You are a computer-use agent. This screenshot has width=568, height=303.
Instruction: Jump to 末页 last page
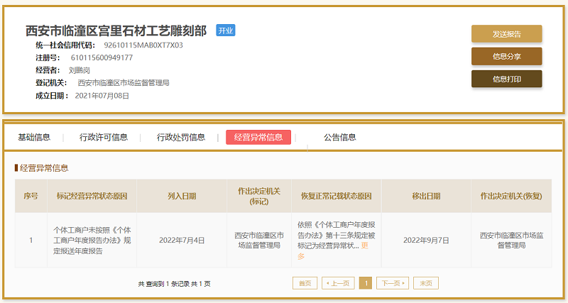426,283
